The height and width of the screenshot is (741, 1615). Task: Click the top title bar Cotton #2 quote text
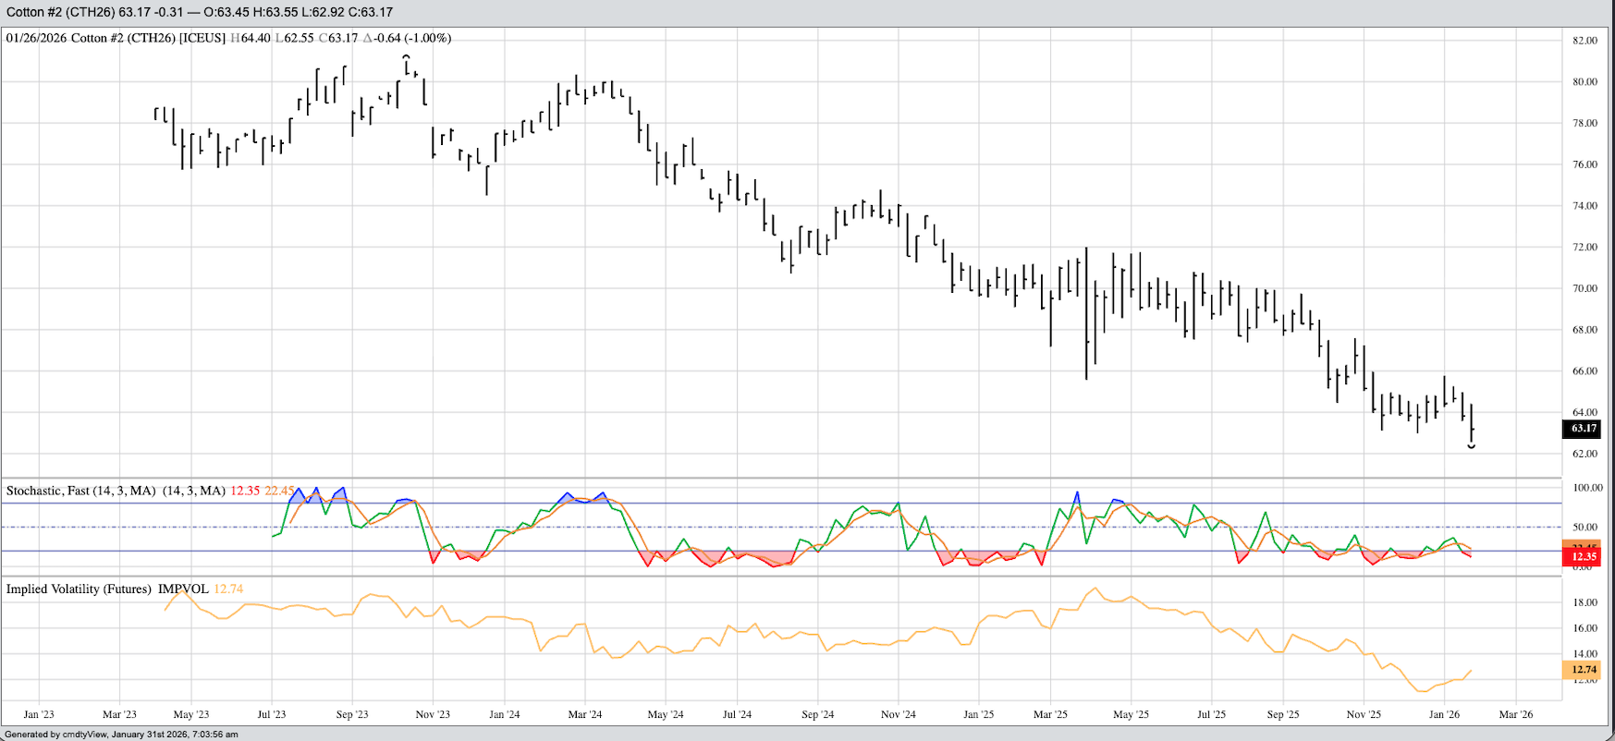(x=199, y=12)
